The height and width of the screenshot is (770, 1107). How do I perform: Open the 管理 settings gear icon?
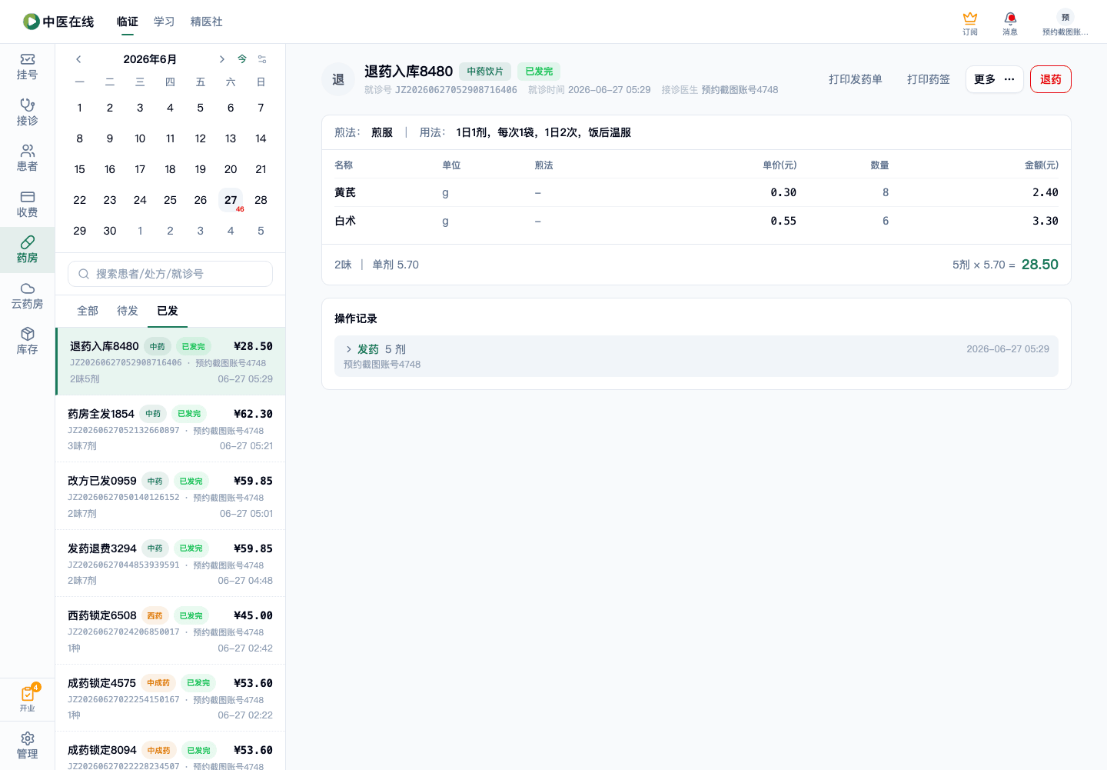point(27,745)
